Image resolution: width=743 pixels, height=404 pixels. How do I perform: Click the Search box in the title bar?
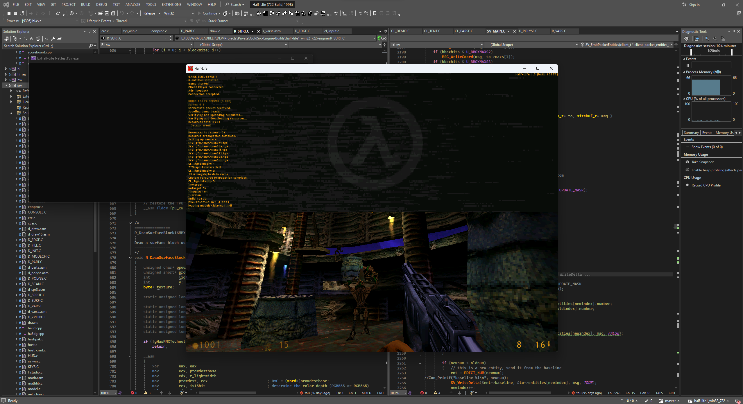click(x=235, y=5)
